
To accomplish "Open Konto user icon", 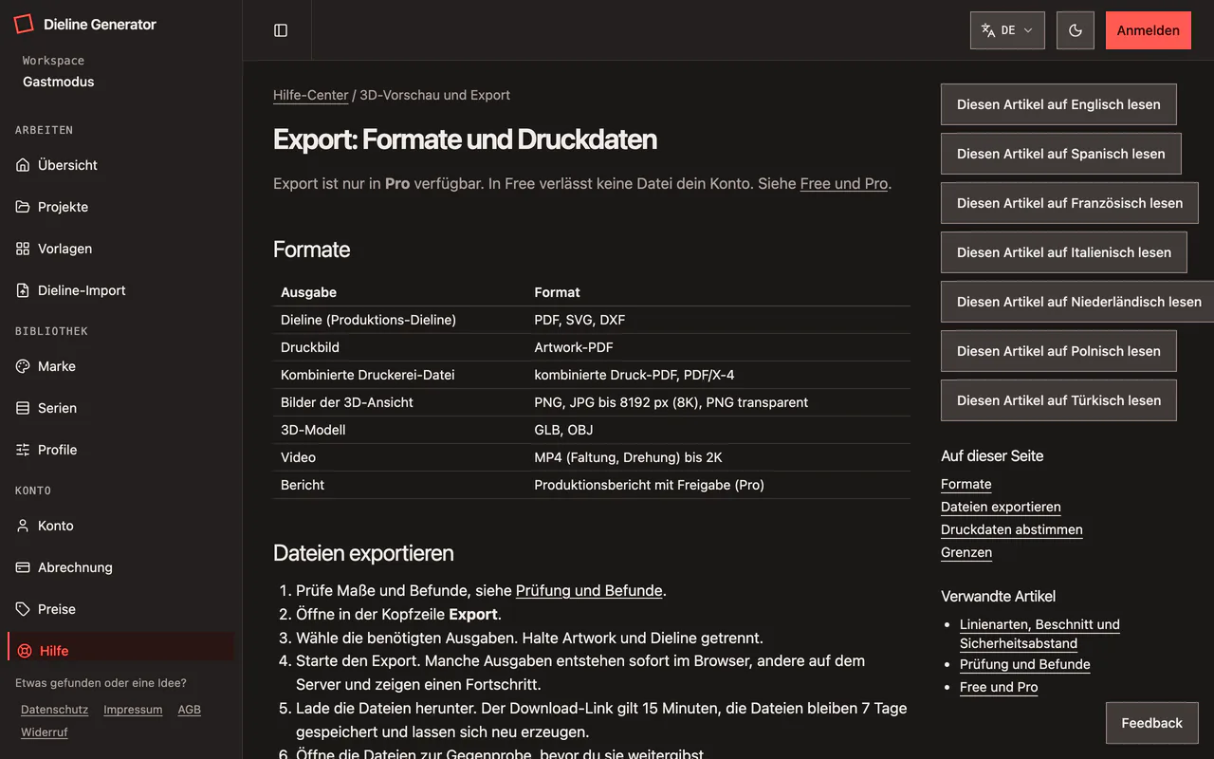I will (23, 526).
